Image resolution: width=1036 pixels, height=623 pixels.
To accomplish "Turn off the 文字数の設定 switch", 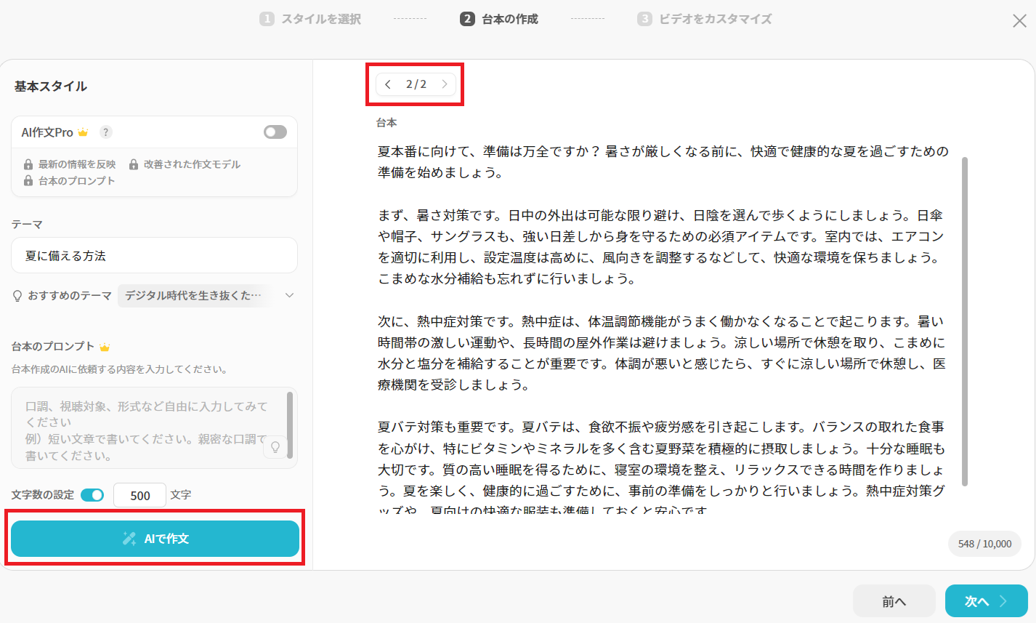I will pyautogui.click(x=92, y=495).
